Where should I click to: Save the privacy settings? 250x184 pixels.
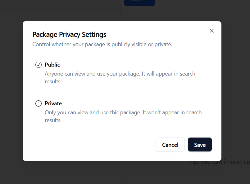200,145
